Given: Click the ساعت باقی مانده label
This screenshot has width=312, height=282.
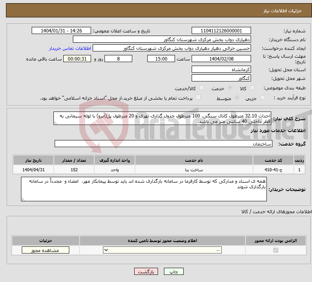Looking at the screenshot, I should pyautogui.click(x=44, y=59).
